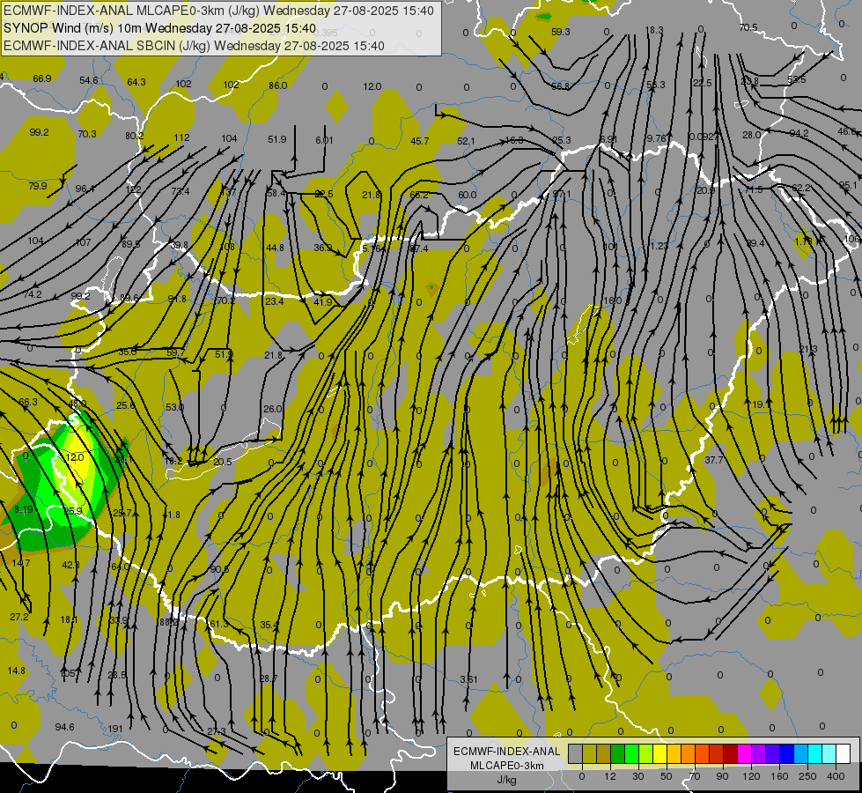Click the map value 94.6
This screenshot has width=862, height=793.
tap(64, 727)
